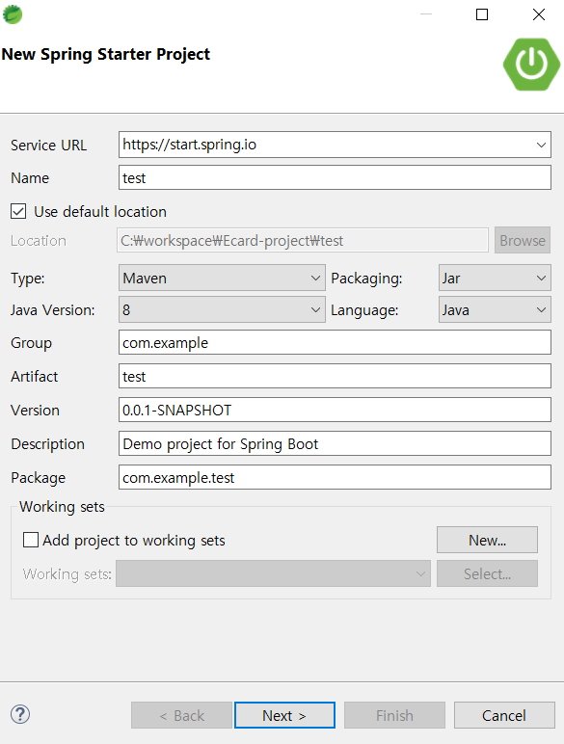This screenshot has width=564, height=744.
Task: Click the Cancel button
Action: (504, 715)
